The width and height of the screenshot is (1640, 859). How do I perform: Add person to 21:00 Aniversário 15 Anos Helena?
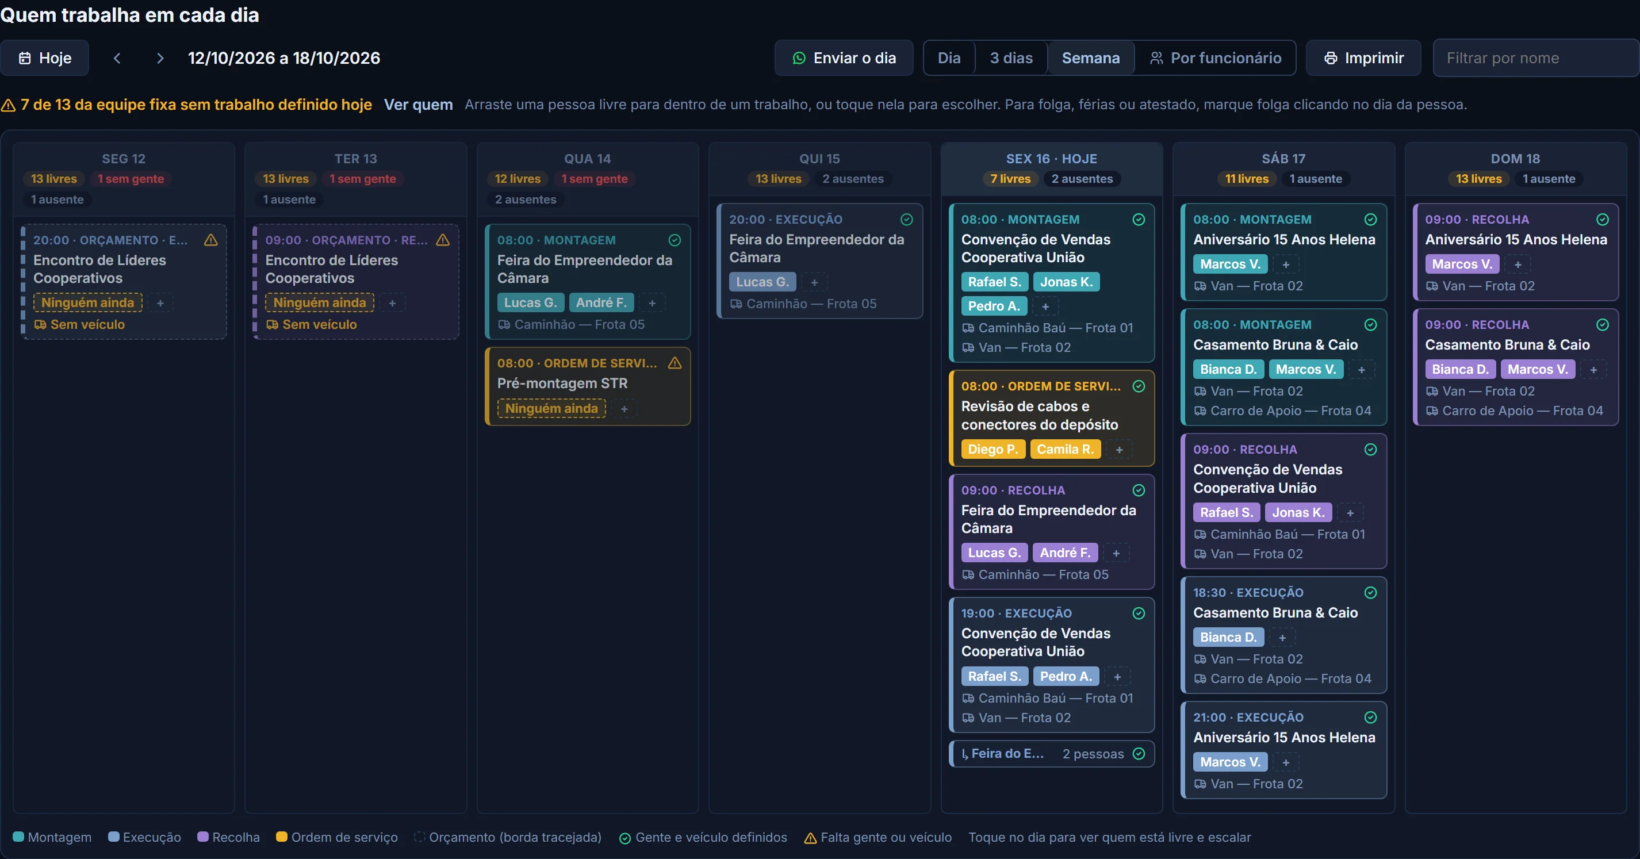[x=1286, y=762]
